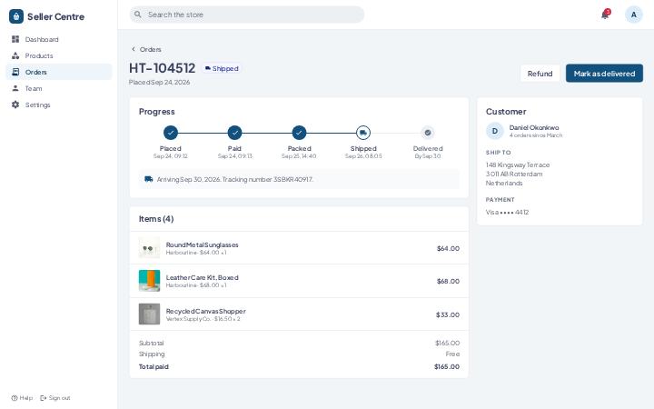
Task: Click the Dashboard grid icon
Action: pos(15,39)
